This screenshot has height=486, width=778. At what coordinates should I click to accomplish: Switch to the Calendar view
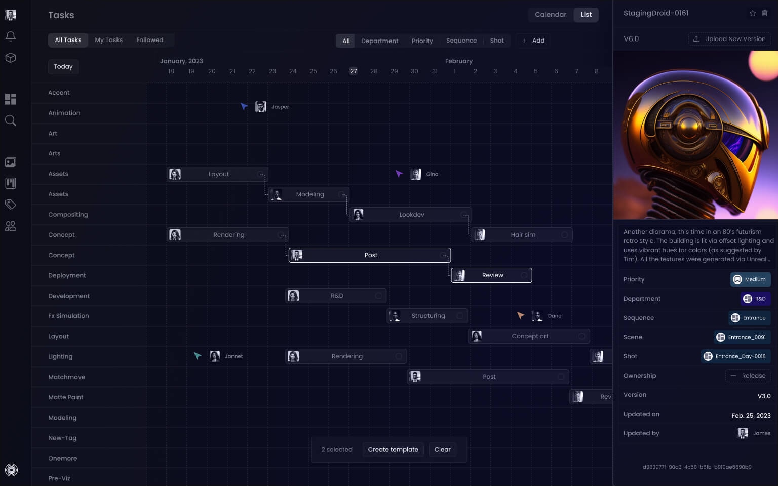(x=550, y=15)
